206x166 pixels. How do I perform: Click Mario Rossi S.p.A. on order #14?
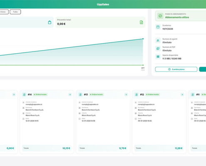pos(32,115)
